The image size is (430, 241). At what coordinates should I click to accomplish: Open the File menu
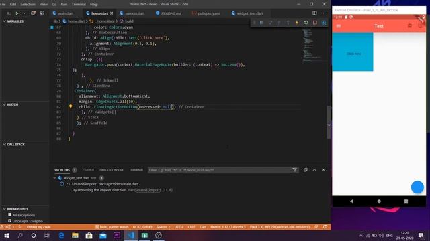pos(3,5)
